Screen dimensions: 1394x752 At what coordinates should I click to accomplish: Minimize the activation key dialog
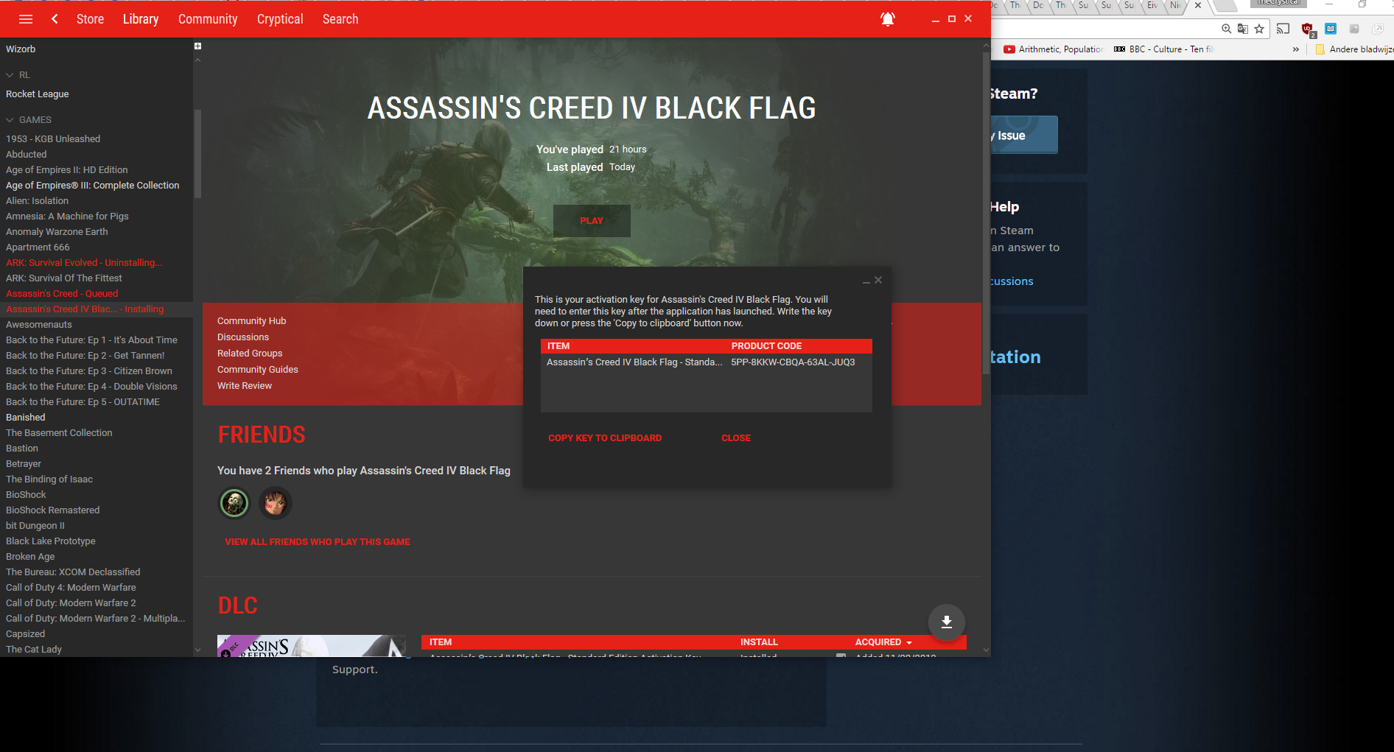[866, 281]
